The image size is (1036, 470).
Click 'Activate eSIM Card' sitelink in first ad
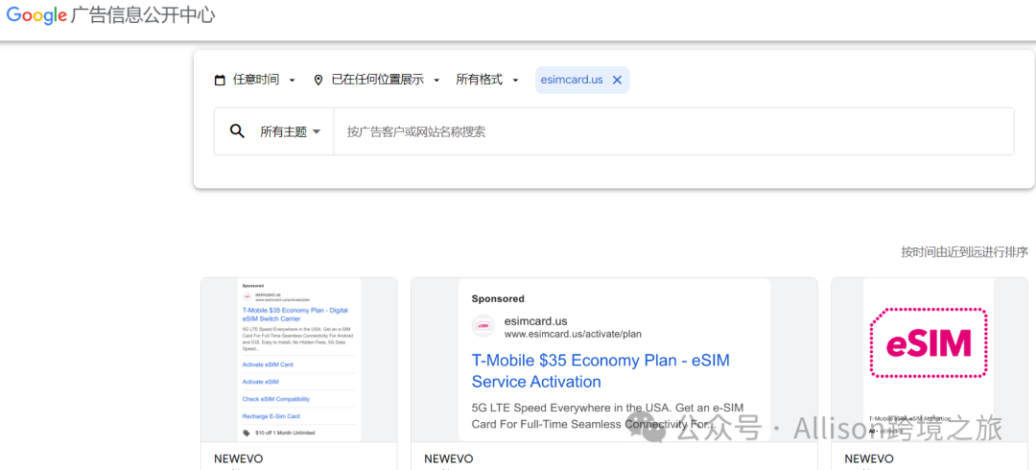click(x=268, y=364)
